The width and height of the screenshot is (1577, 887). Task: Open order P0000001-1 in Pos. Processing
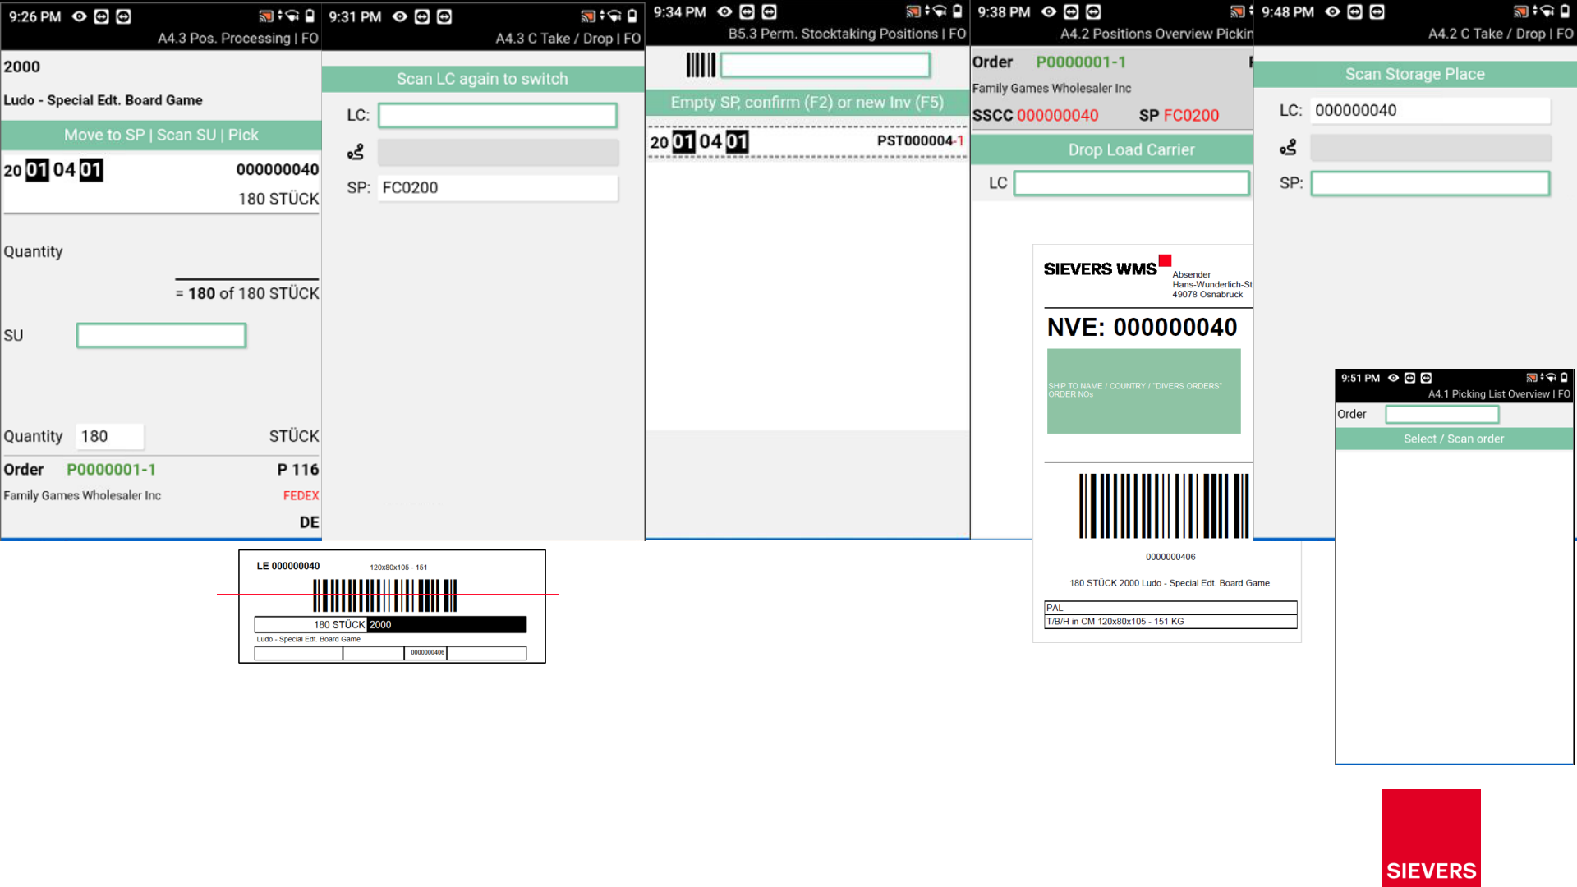(x=111, y=470)
